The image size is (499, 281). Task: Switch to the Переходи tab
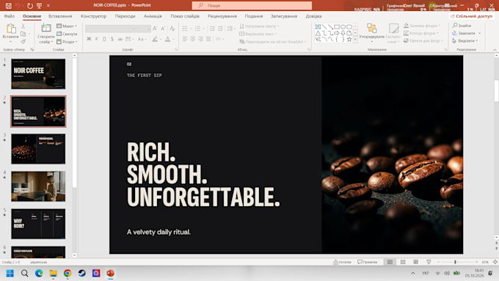(x=125, y=16)
